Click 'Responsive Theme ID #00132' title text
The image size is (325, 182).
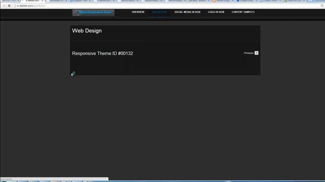tap(103, 54)
